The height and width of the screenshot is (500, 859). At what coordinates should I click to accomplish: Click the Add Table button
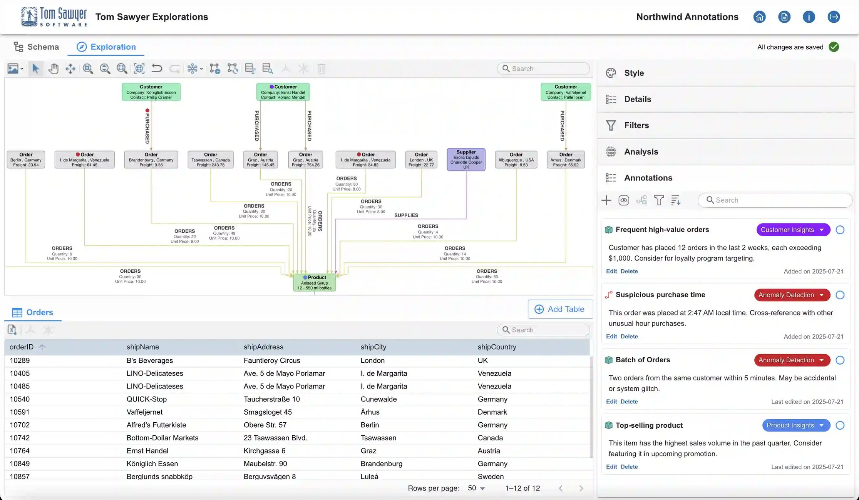(x=560, y=309)
